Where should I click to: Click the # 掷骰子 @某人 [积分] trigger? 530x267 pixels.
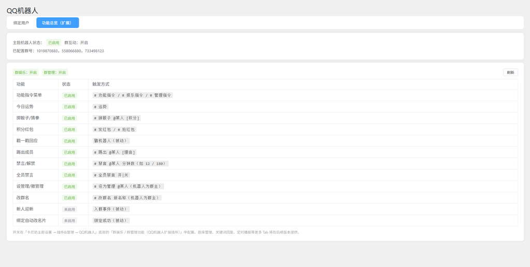click(116, 118)
